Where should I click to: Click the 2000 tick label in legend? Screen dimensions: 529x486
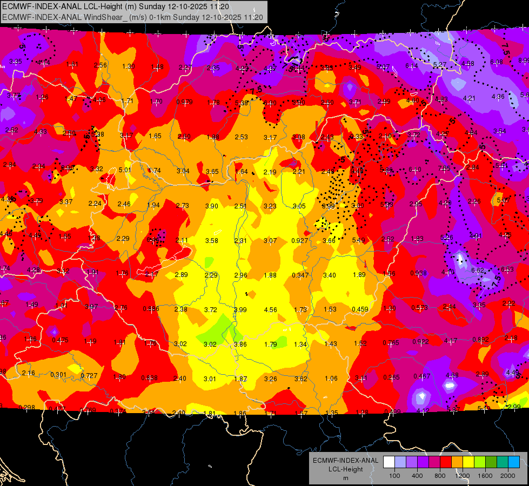pyautogui.click(x=508, y=476)
